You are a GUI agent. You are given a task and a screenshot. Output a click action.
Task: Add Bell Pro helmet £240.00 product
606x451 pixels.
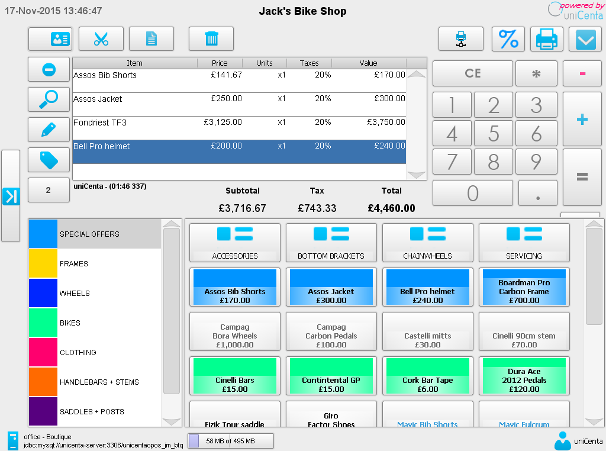[x=427, y=287]
